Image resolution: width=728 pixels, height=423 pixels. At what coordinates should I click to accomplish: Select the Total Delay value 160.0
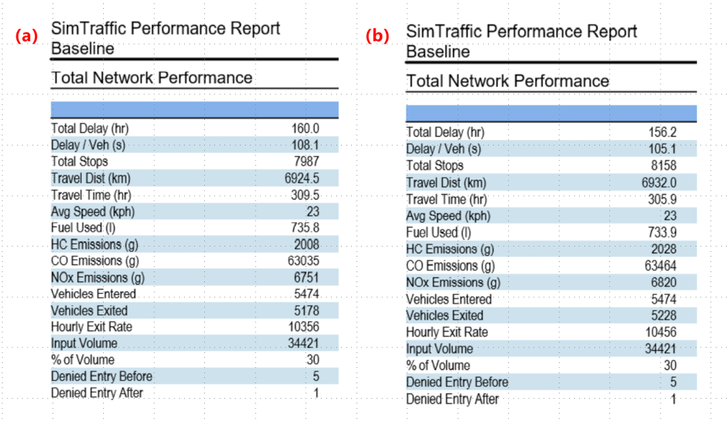(305, 128)
